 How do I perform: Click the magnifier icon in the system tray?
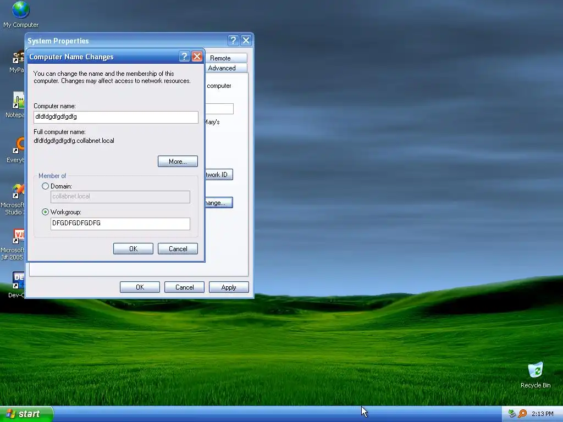point(522,414)
